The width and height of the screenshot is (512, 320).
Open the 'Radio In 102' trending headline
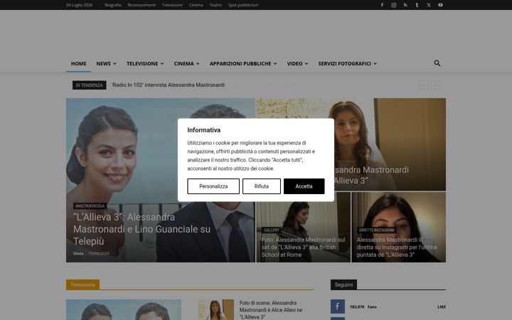[x=168, y=85]
